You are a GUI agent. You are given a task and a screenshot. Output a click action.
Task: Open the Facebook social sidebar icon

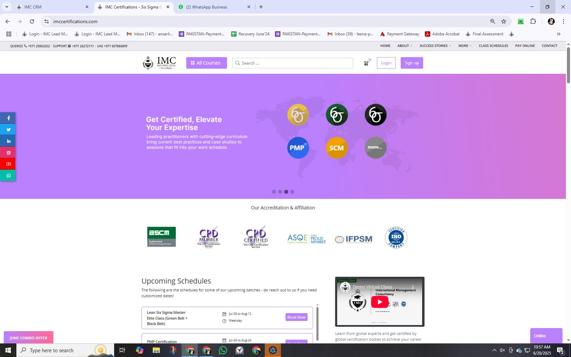(7, 118)
